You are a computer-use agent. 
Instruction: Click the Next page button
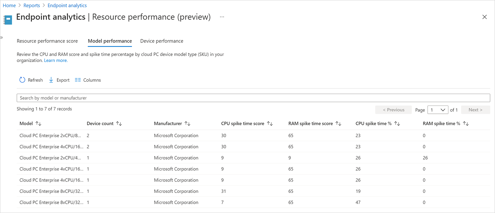click(475, 109)
